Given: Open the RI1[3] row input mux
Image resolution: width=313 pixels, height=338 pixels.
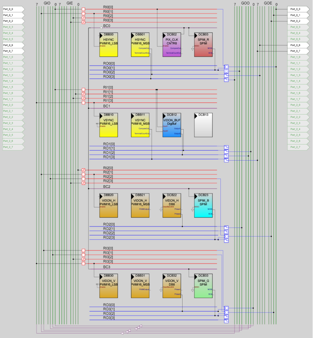Looking at the screenshot, I should point(84,103).
